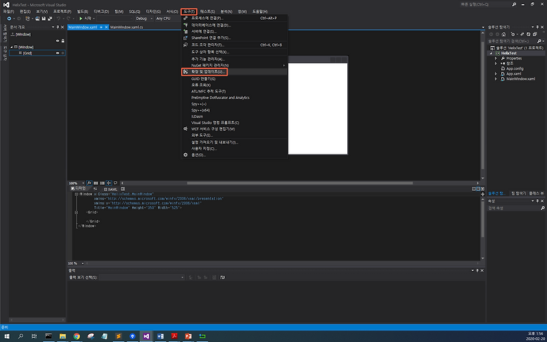Viewport: 547px width, 342px height.
Task: Switch to the XAML pane tab
Action: pyautogui.click(x=111, y=189)
